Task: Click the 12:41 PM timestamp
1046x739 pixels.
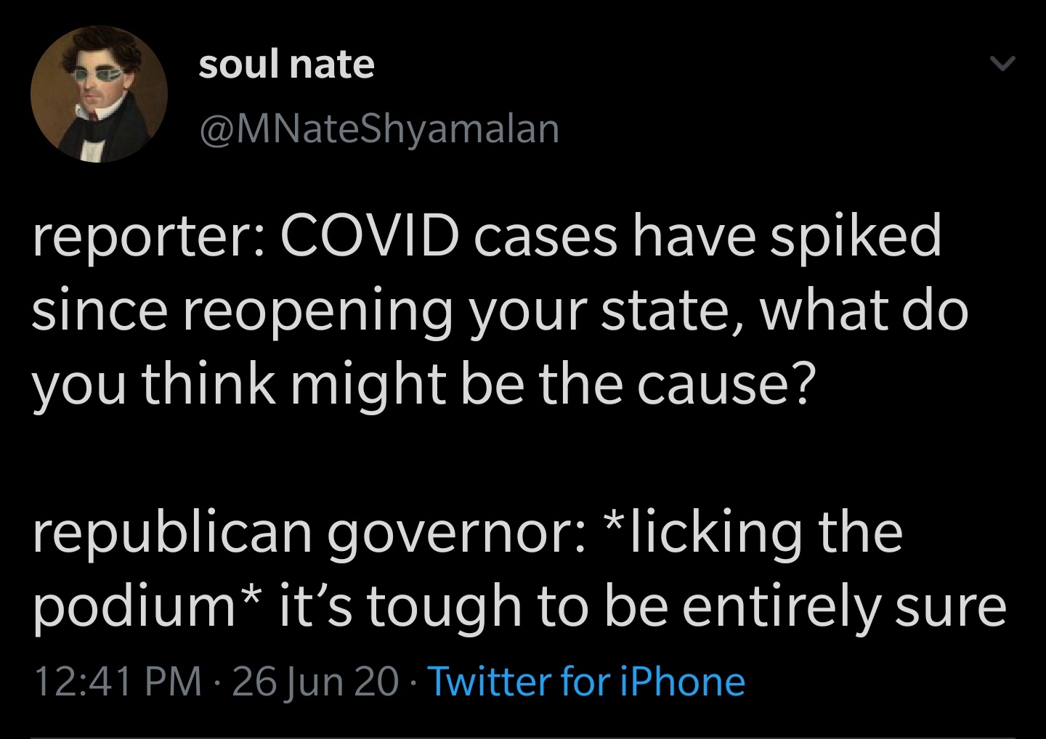Action: (x=117, y=682)
